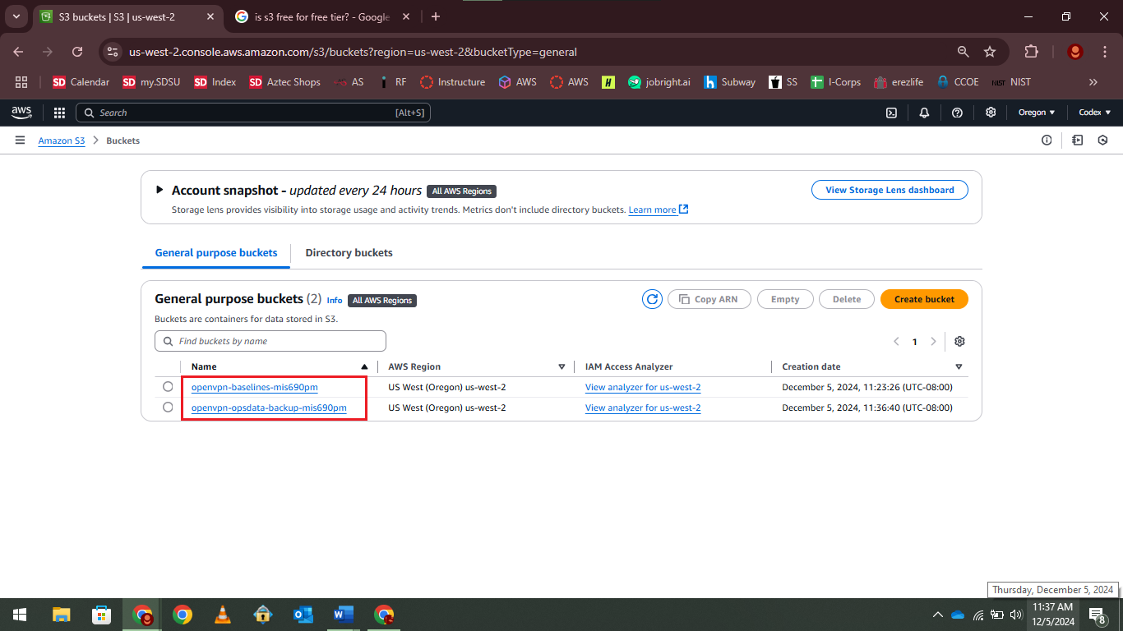This screenshot has height=631, width=1123.
Task: Open the AWS help question mark menu
Action: point(957,113)
